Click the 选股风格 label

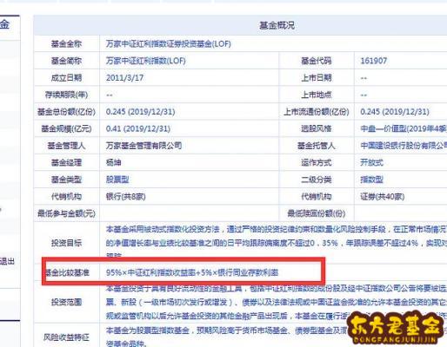coord(317,128)
